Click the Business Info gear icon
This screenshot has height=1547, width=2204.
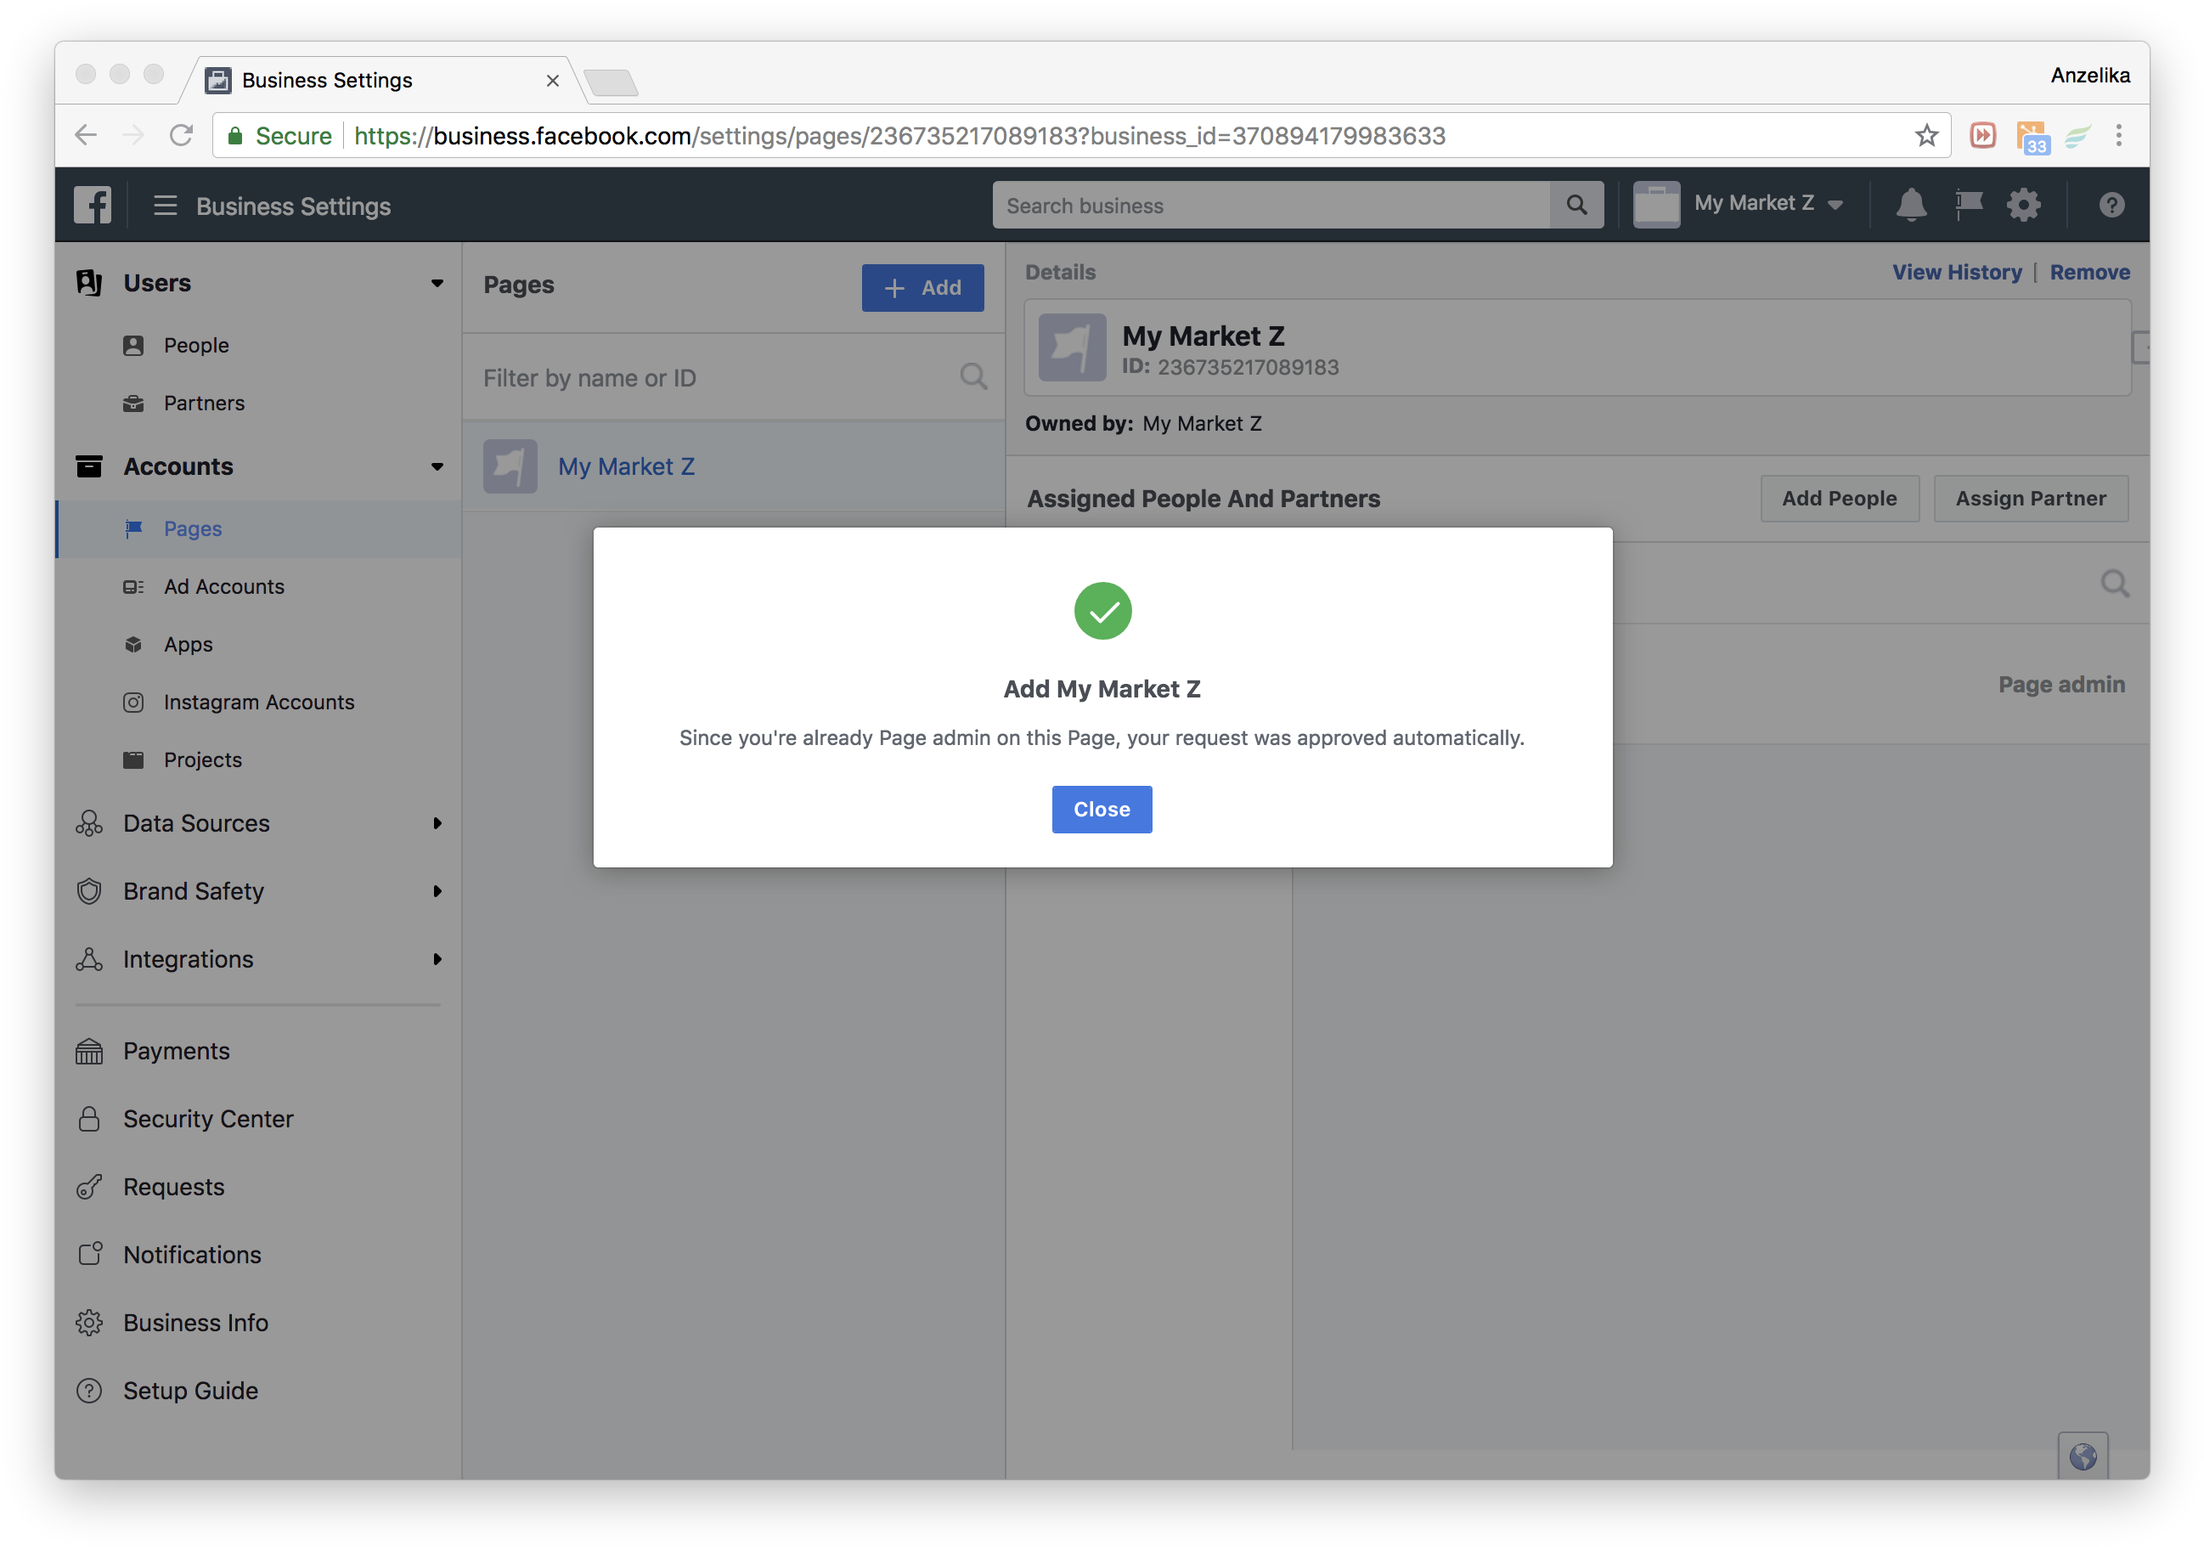tap(89, 1322)
